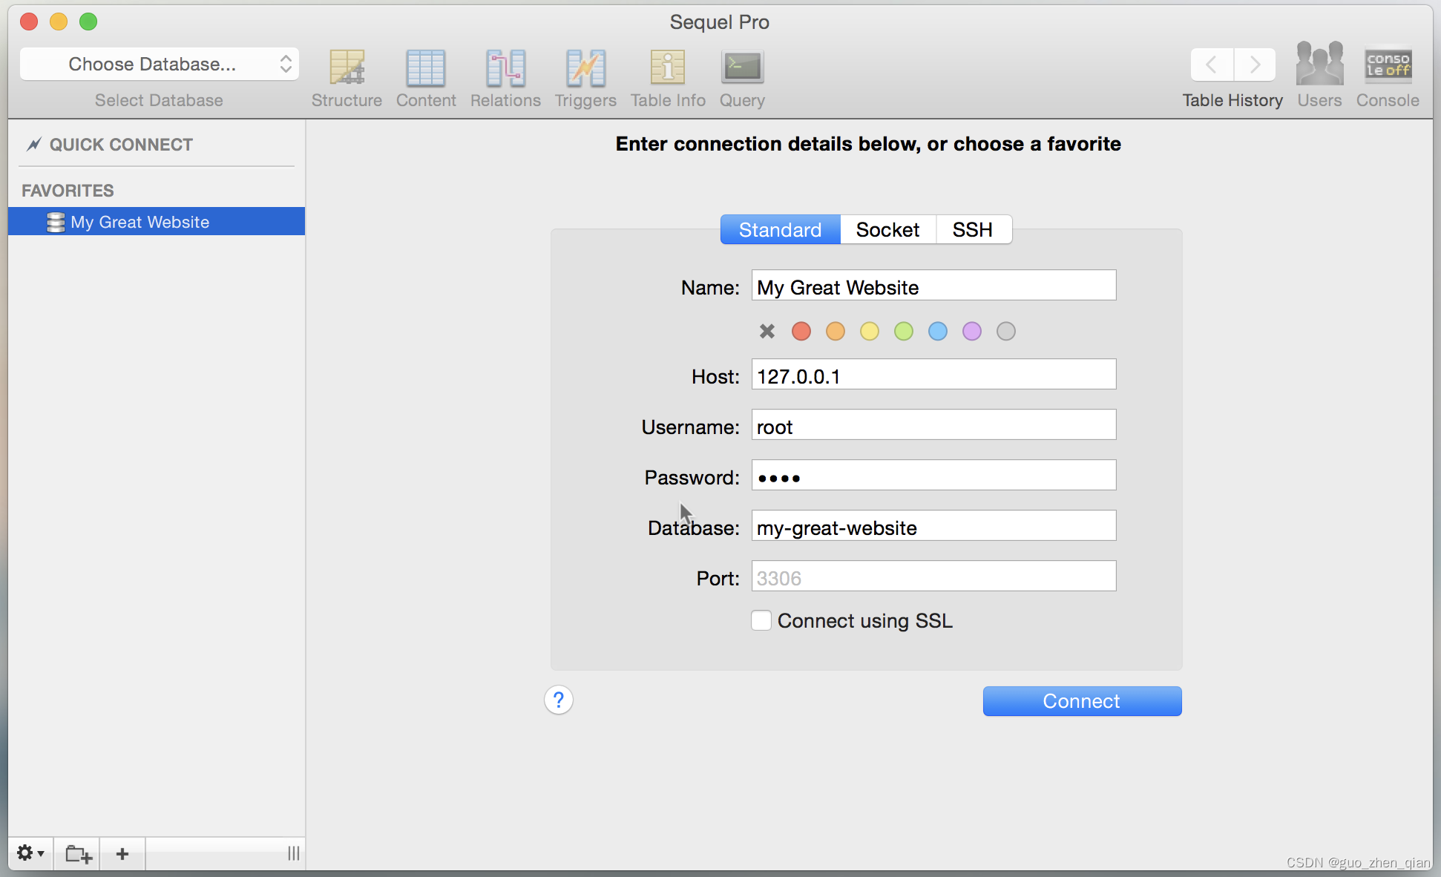The image size is (1441, 877).
Task: Click the Database input field
Action: point(933,526)
